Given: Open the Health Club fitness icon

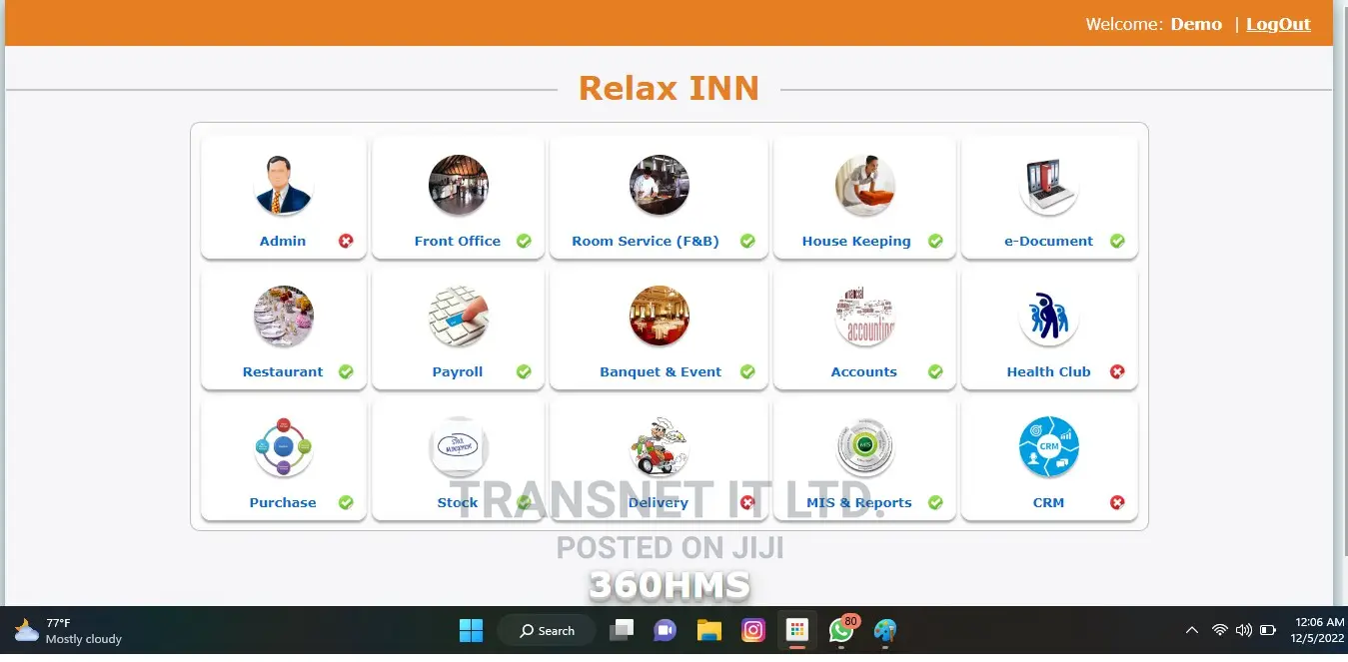Looking at the screenshot, I should pos(1049,316).
